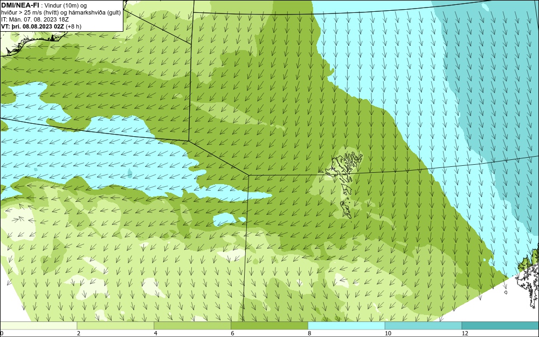Click legend scale label '4'
Viewport: 539px width, 337px height.
coord(156,333)
